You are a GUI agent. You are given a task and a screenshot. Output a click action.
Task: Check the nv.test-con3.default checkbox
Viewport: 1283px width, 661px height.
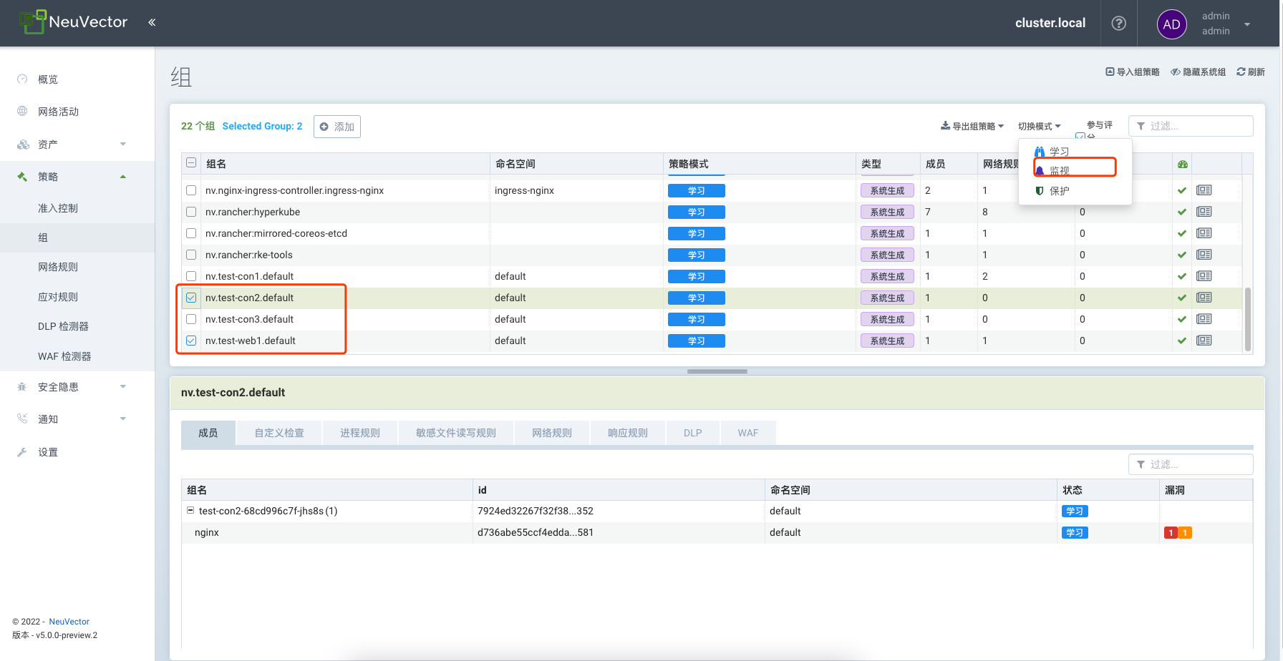(x=191, y=319)
